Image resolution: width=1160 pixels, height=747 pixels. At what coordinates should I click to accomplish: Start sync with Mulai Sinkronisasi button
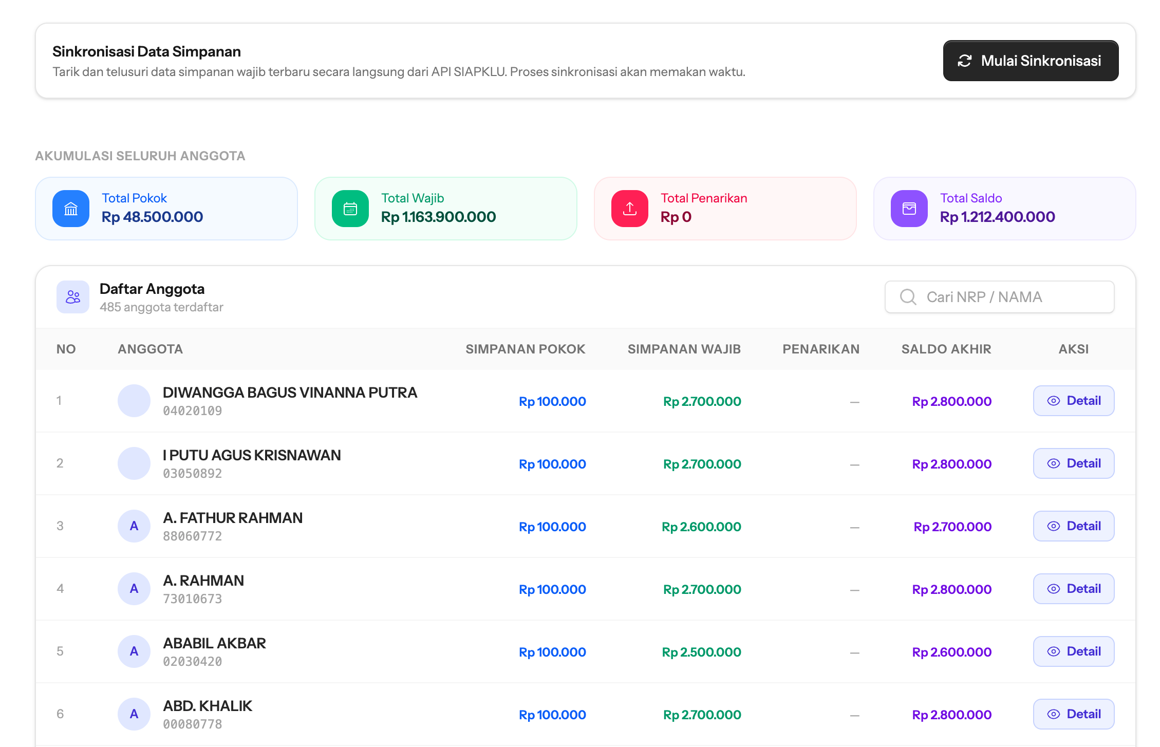pyautogui.click(x=1031, y=61)
